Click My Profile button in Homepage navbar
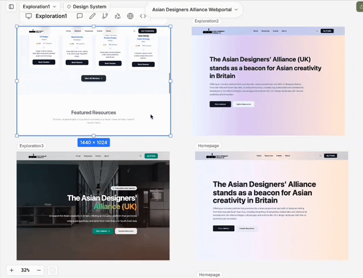The width and height of the screenshot is (363, 278). pos(330,155)
